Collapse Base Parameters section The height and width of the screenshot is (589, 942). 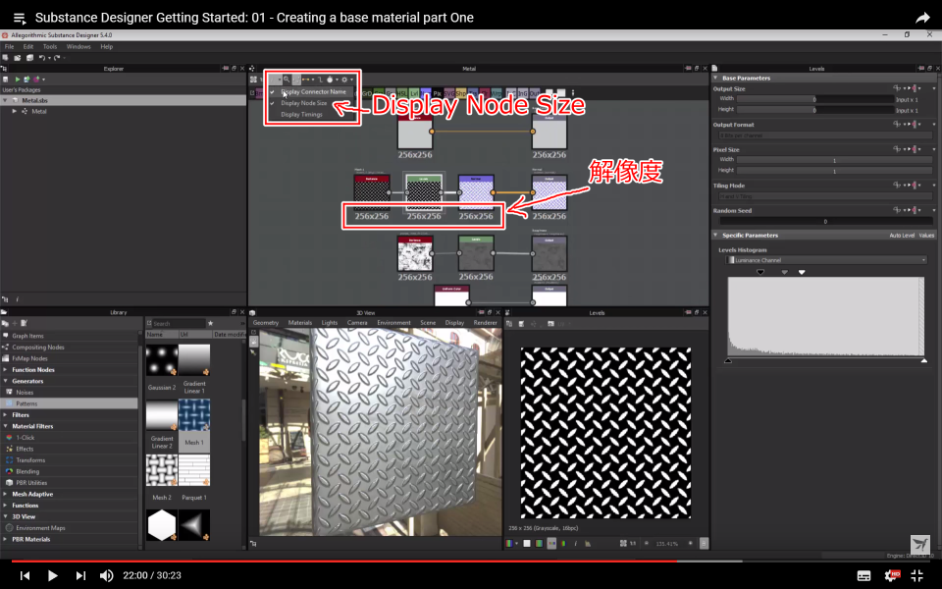[x=715, y=79]
